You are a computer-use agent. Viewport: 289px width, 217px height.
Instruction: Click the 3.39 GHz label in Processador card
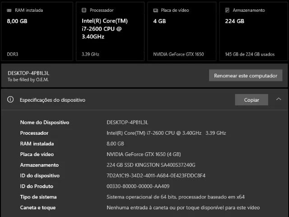pos(90,54)
